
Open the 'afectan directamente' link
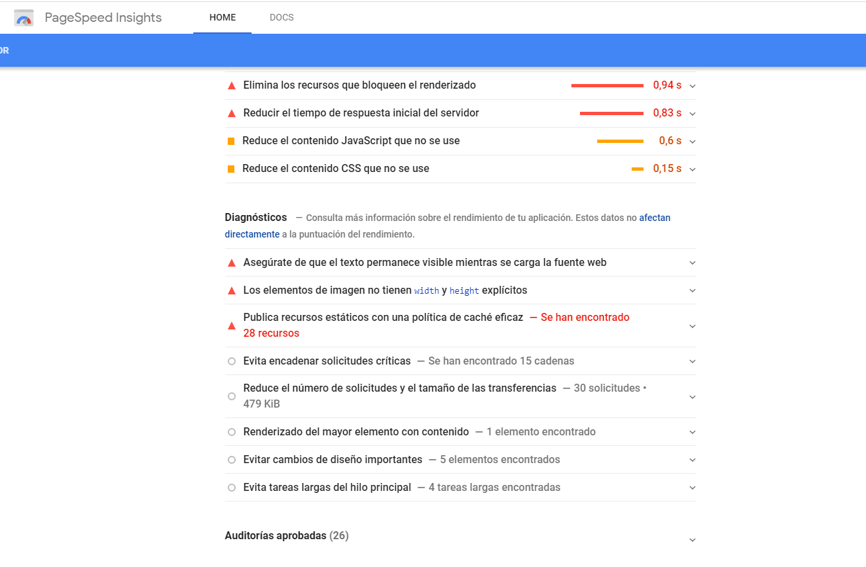[x=655, y=218]
